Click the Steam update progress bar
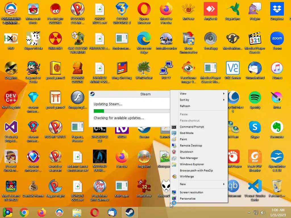 (x=132, y=111)
